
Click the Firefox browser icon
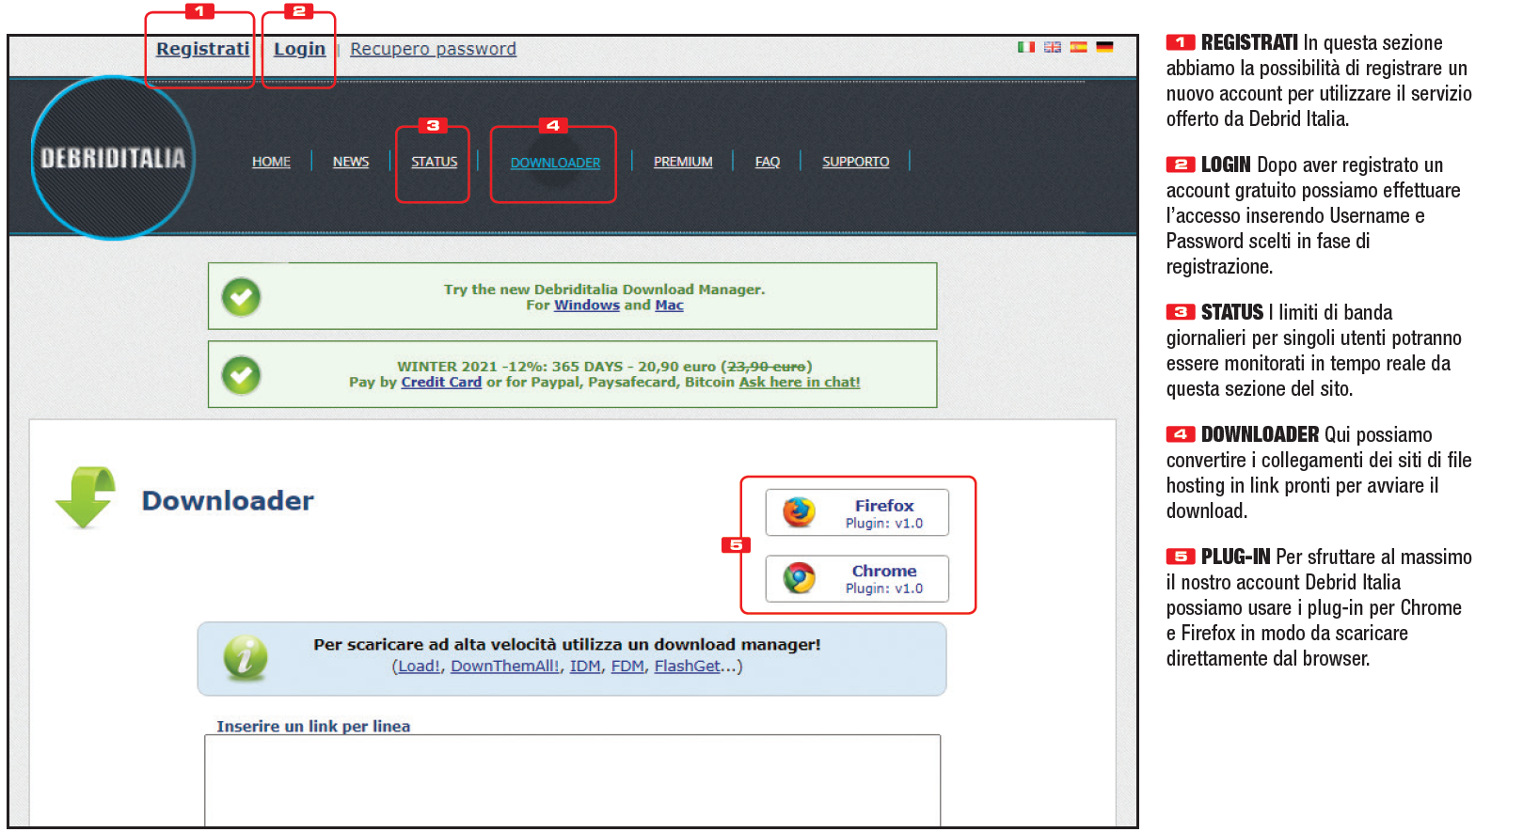pyautogui.click(x=800, y=512)
